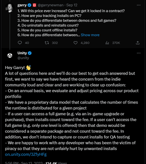Click the 134.4K Views count
The width and height of the screenshot is (146, 164).
click(x=56, y=163)
